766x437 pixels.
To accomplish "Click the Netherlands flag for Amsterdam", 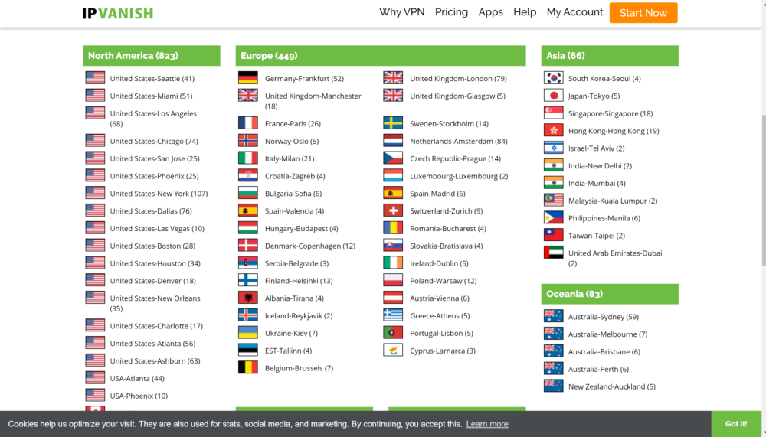I will 393,141.
